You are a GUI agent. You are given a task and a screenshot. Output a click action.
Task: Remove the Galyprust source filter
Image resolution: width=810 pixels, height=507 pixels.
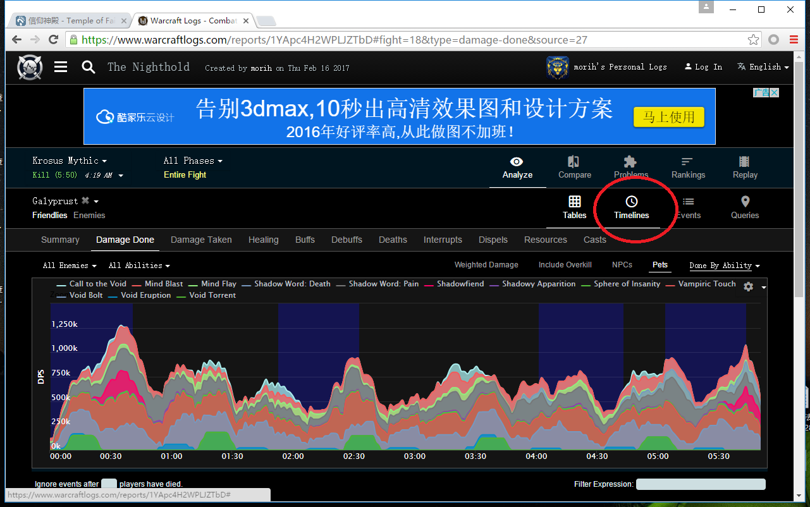(x=85, y=201)
